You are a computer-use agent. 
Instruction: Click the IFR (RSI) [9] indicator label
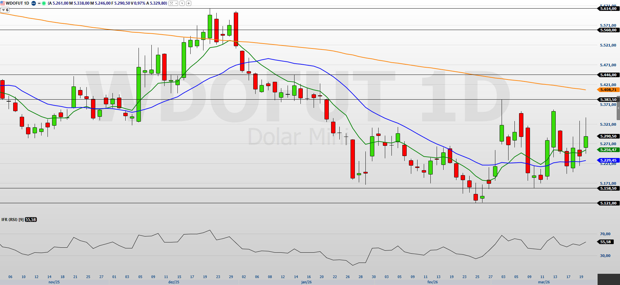pos(13,220)
